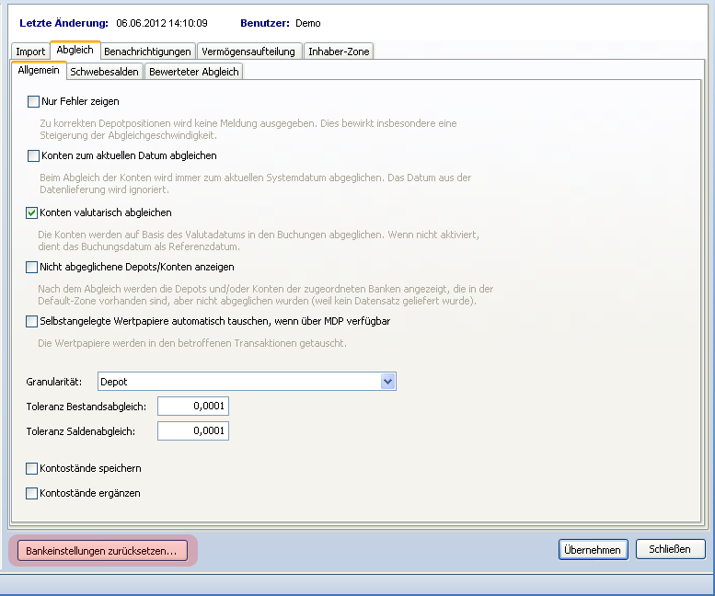
Task: Tick Nicht abgeglichene Depots/Konten anzeigen
Action: [x=34, y=267]
